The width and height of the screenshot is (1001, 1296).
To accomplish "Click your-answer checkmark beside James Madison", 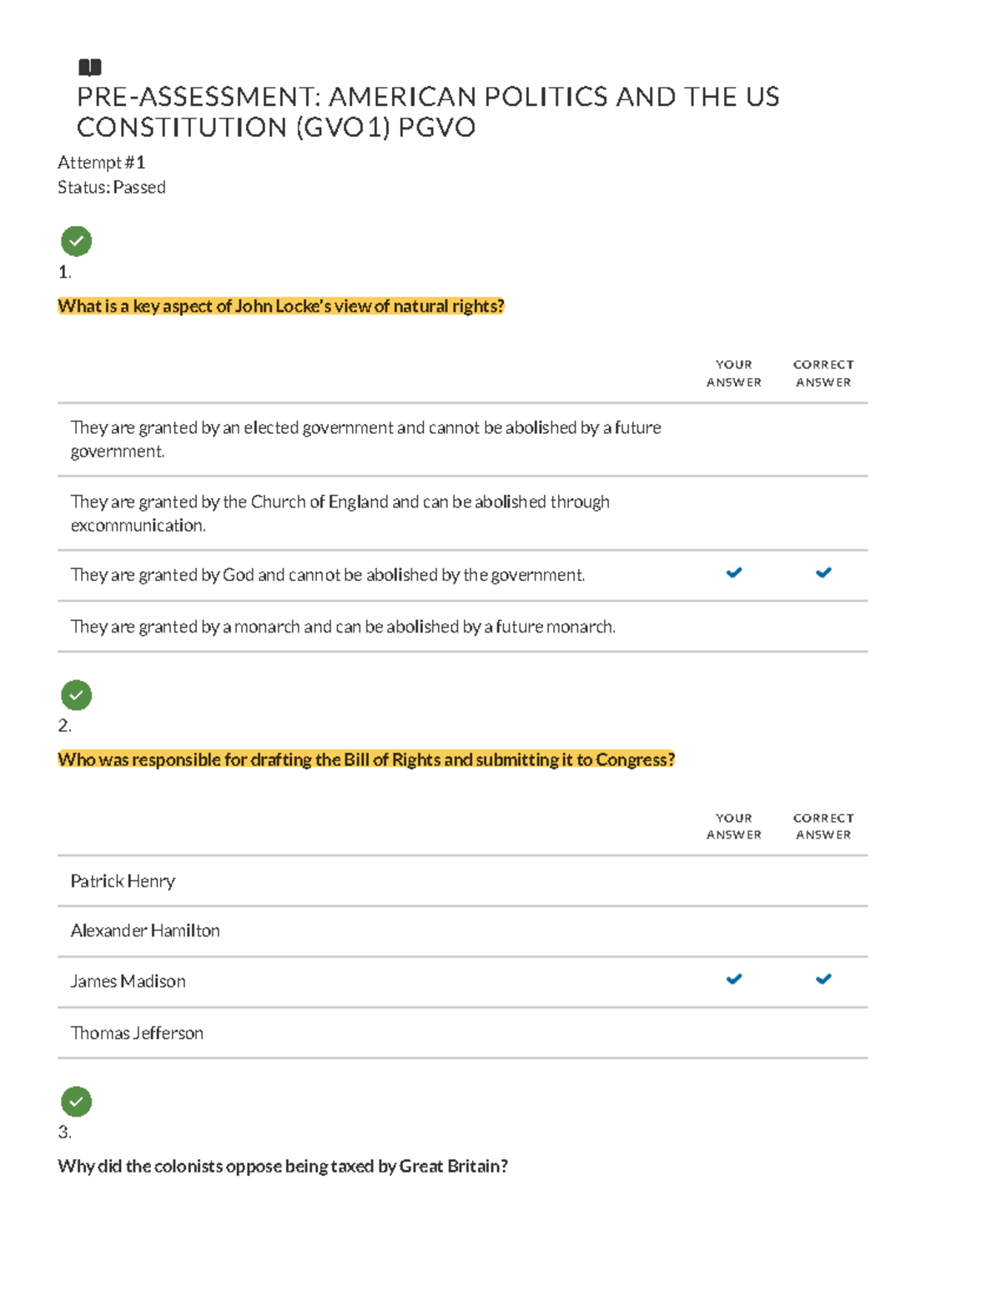I will 734,979.
